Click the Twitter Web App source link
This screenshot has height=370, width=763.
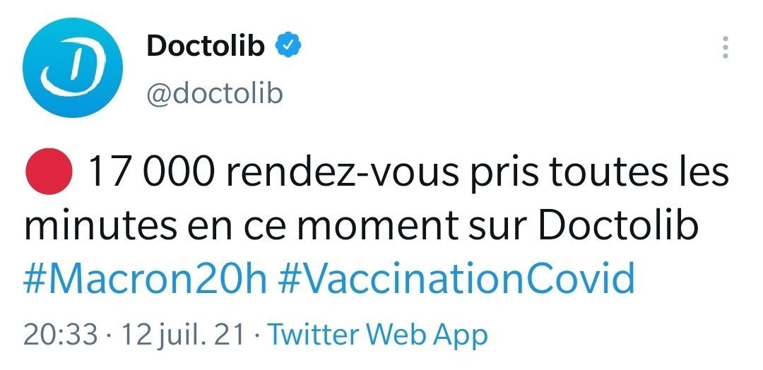coord(378,335)
